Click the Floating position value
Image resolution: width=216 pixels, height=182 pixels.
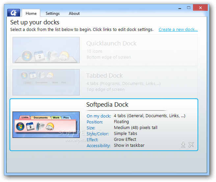coord(121,122)
